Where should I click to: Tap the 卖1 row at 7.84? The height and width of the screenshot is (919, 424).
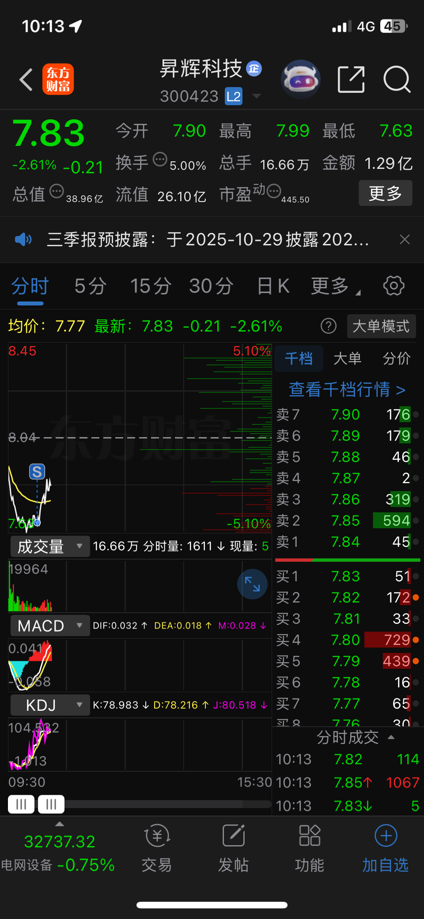point(347,542)
